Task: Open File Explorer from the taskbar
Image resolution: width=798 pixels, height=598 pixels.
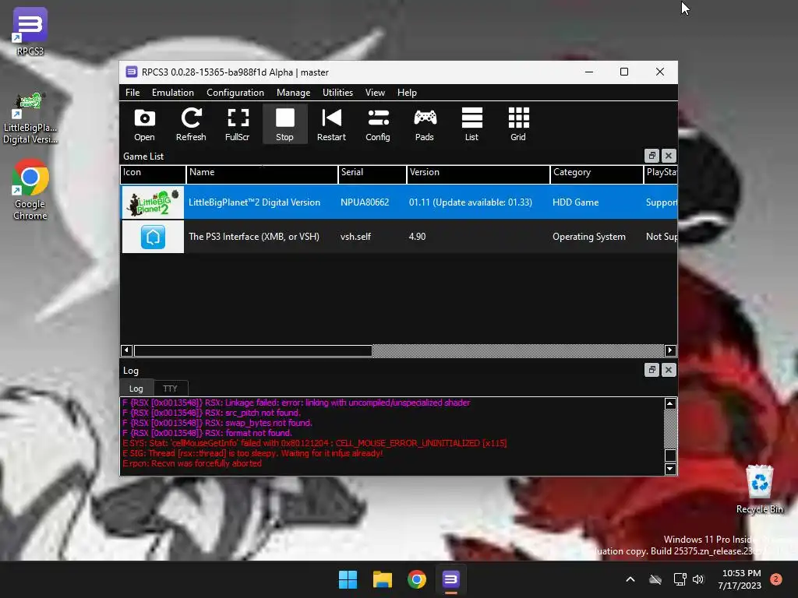Action: [382, 579]
